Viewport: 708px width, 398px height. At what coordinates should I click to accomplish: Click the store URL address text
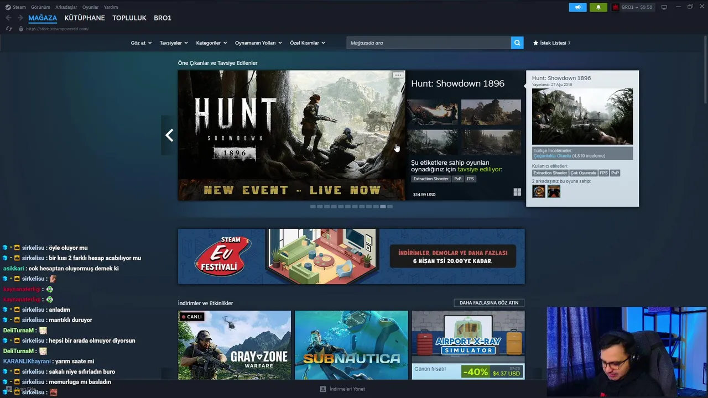coord(57,29)
